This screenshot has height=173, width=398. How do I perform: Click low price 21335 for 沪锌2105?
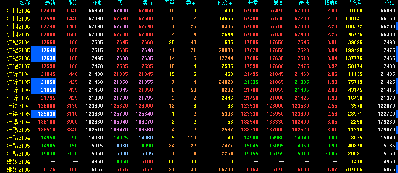point(302,82)
